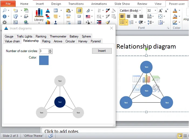The height and width of the screenshot is (139, 189).
Task: Expand the numbered list dropdown arrow
Action: pos(136,22)
